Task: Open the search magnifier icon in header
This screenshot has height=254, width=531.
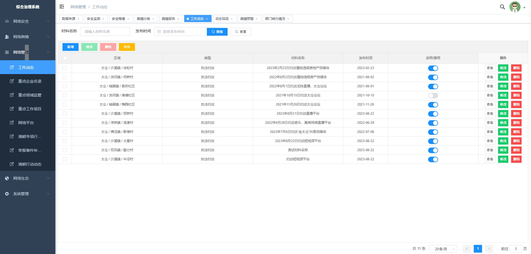Action: tap(502, 7)
